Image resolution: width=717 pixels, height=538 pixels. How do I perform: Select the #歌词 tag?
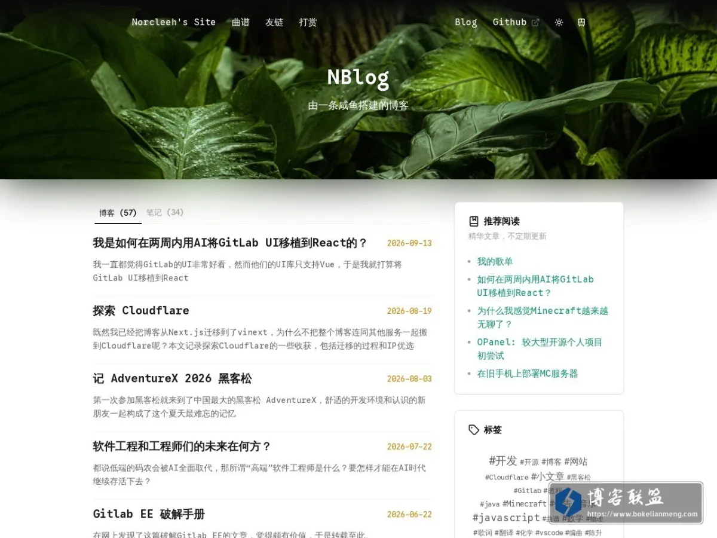(483, 533)
